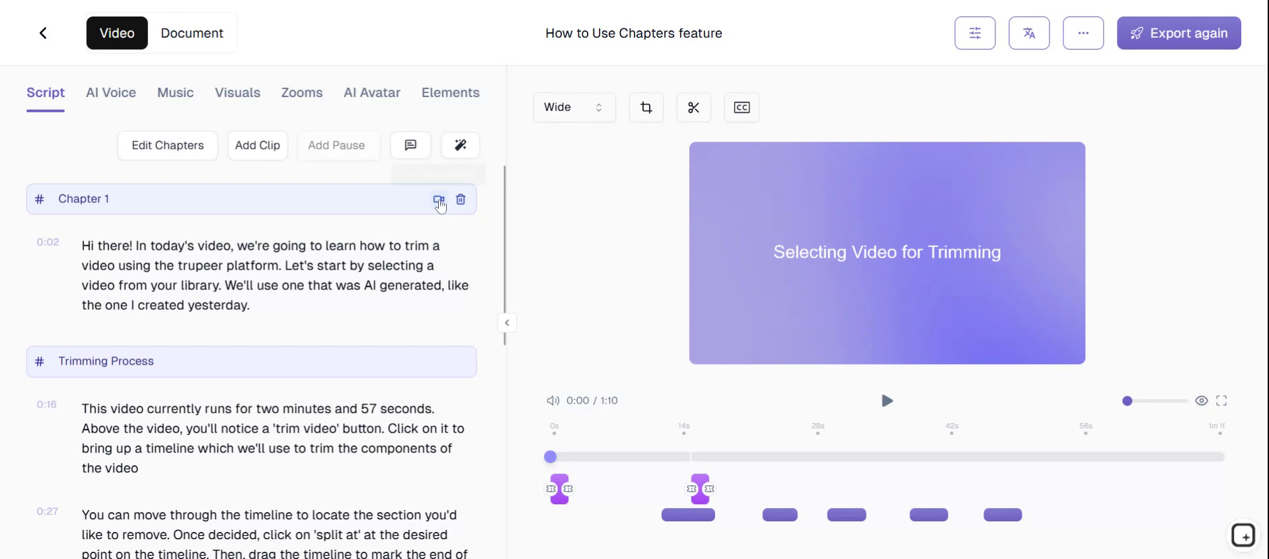Screen dimensions: 1269x559
Task: Click the Chapter 1 hash symbol
Action: pyautogui.click(x=40, y=199)
